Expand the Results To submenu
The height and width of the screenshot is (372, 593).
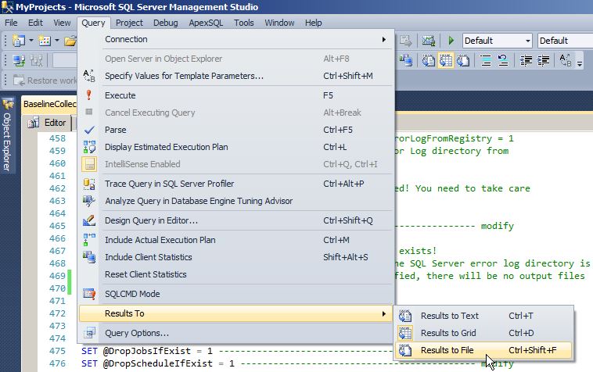(236, 313)
